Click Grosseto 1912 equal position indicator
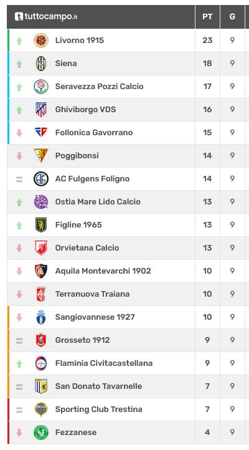Screen dimensions: 249x450 coord(19,341)
